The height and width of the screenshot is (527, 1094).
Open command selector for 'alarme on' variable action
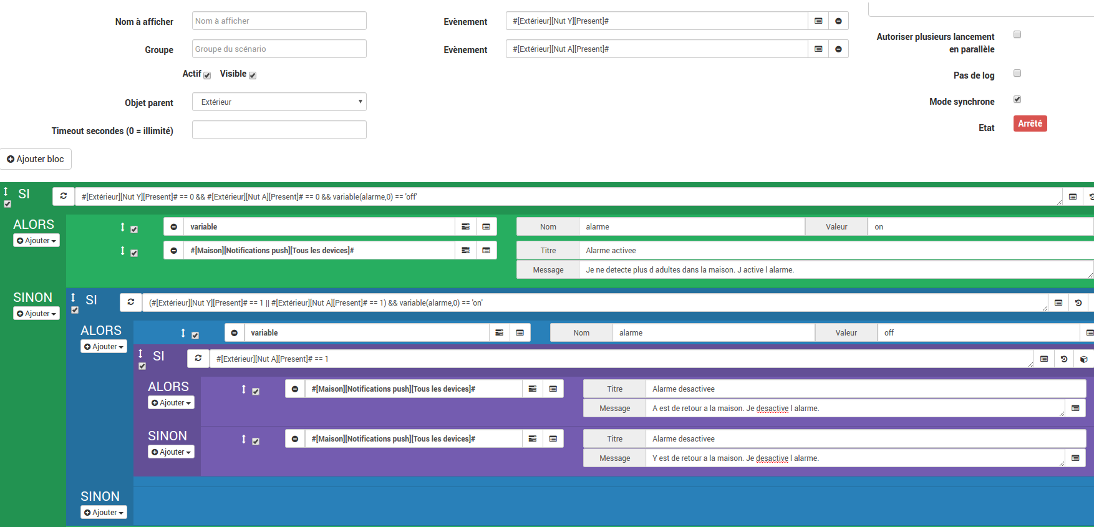[486, 227]
